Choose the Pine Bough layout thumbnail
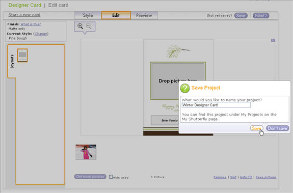The width and height of the screenshot is (293, 193). pos(22,55)
